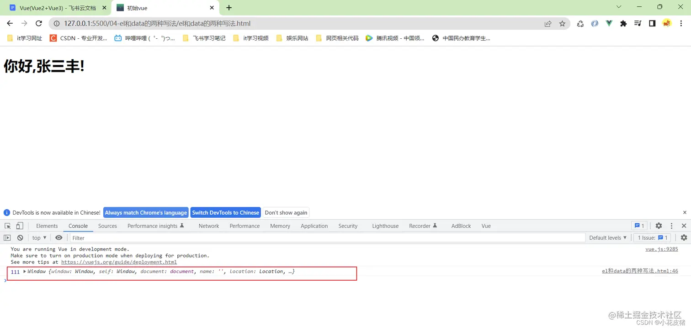Viewport: 691px width, 329px height.
Task: Select the Console tab
Action: coord(78,226)
